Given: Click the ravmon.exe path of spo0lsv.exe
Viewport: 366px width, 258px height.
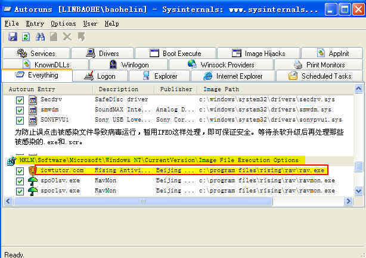Looking at the screenshot, I should 267,181.
